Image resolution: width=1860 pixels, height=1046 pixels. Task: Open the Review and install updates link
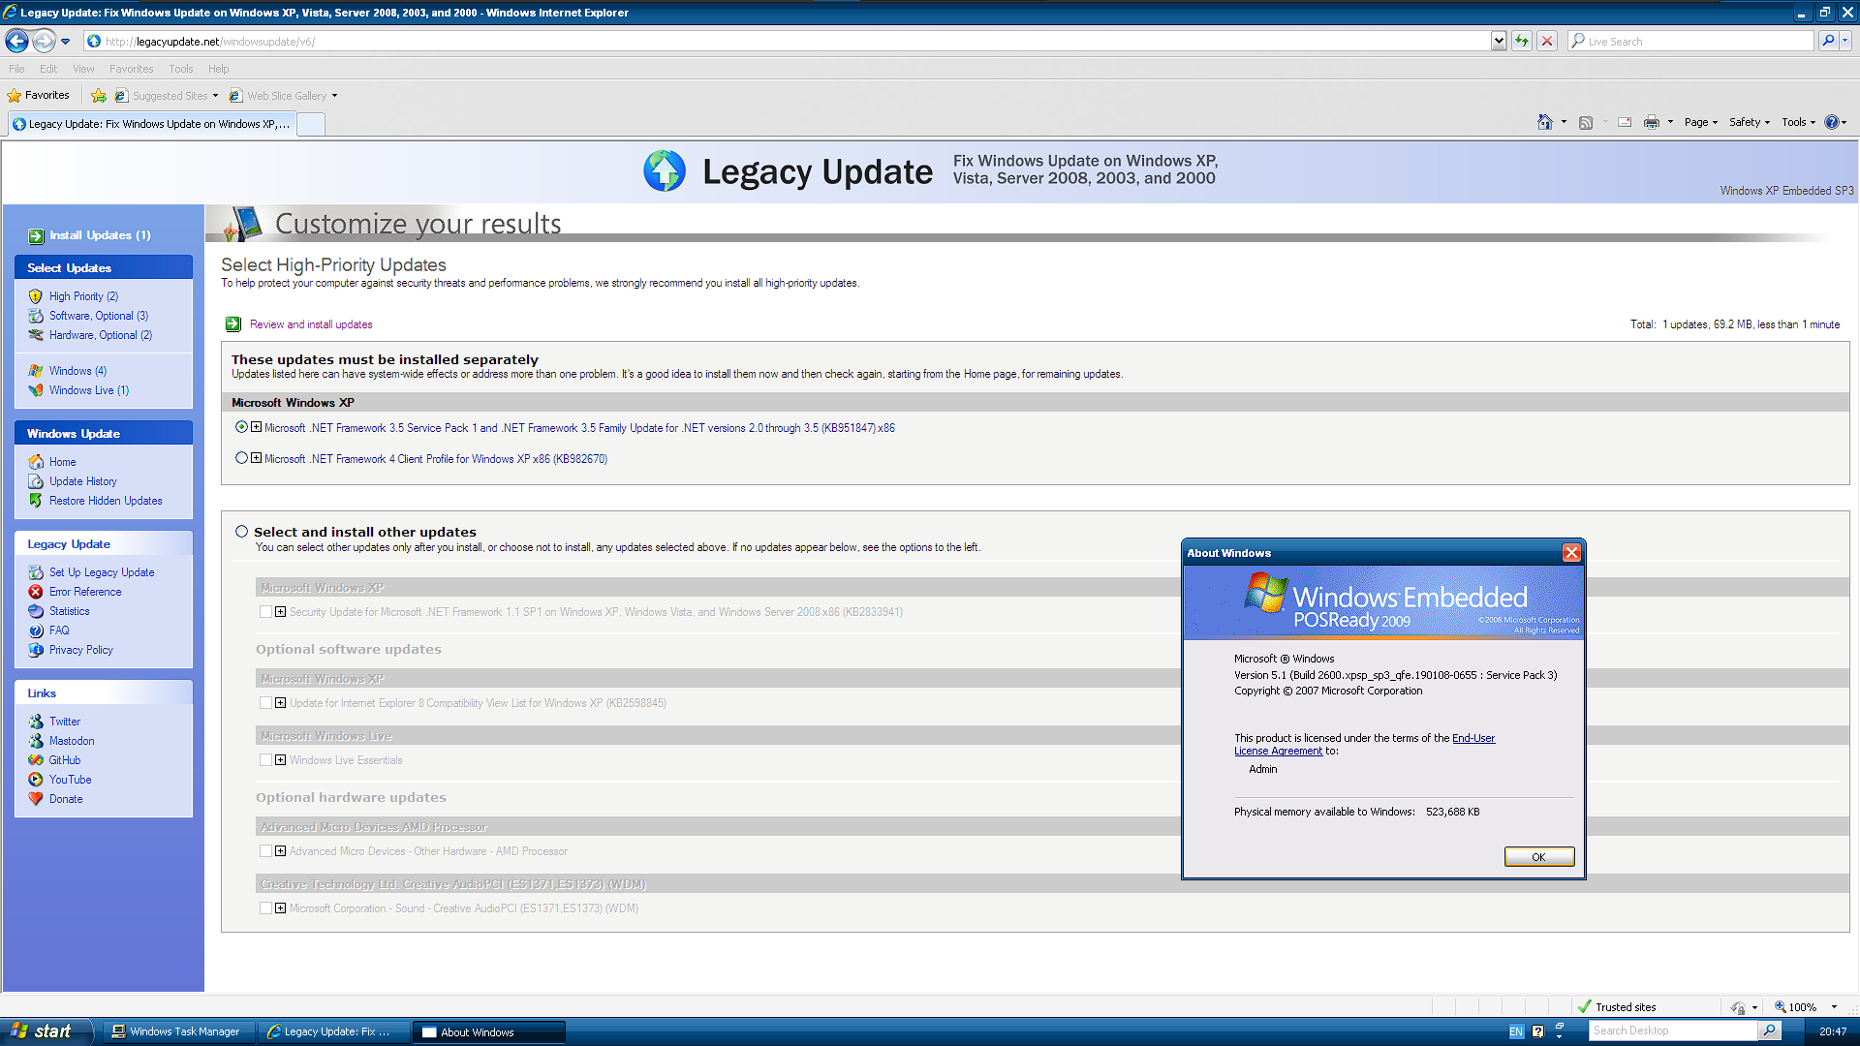310,324
